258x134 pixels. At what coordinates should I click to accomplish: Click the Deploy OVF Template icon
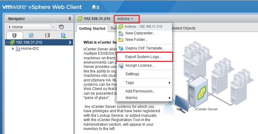pyautogui.click(x=121, y=48)
